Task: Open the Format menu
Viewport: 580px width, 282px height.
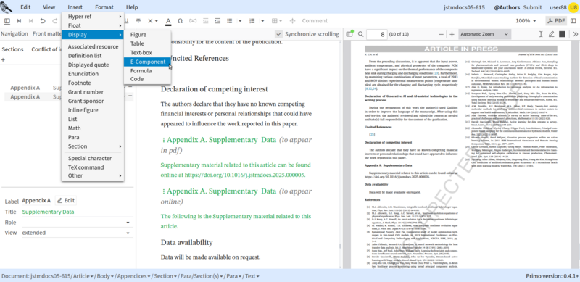Action: (x=104, y=7)
